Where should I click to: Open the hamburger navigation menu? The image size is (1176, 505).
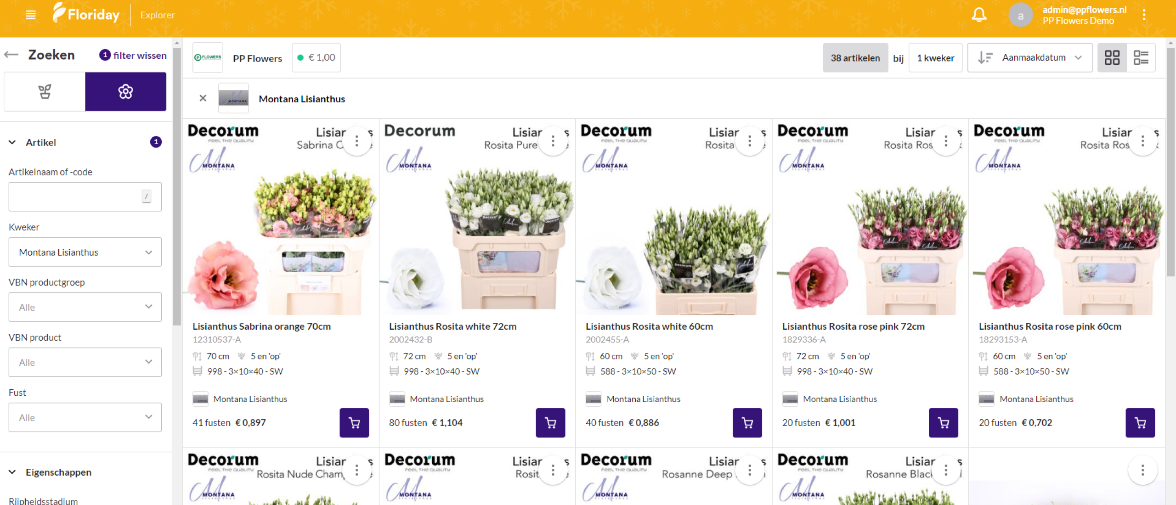(x=30, y=15)
